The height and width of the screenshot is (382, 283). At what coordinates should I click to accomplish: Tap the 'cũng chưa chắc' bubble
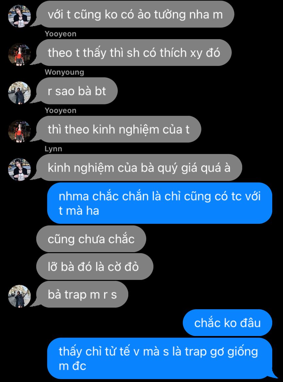coord(91,239)
